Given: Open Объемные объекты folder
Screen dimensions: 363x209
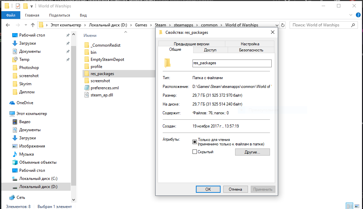Looking at the screenshot, I should tap(38, 162).
